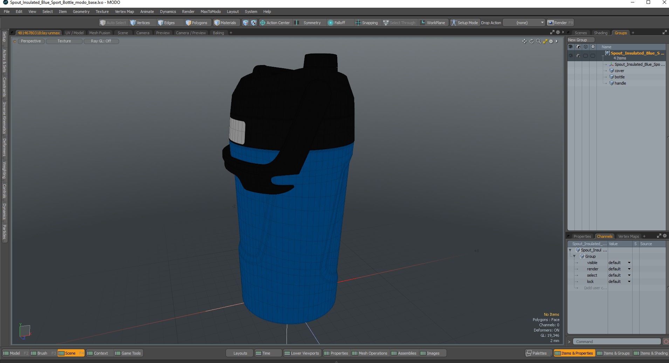The width and height of the screenshot is (669, 363).
Task: Click the New Group button
Action: tap(580, 40)
